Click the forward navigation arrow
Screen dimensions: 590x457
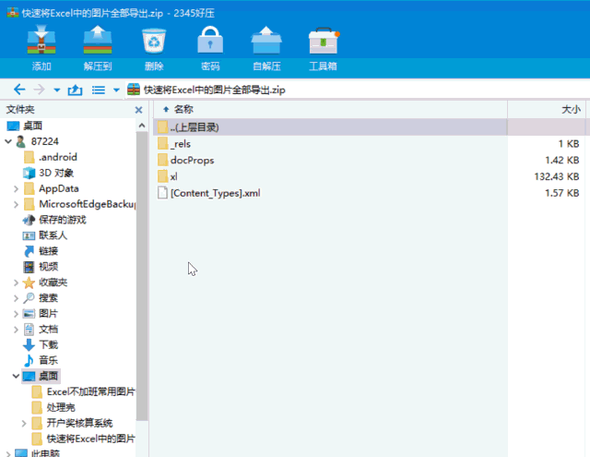point(39,90)
